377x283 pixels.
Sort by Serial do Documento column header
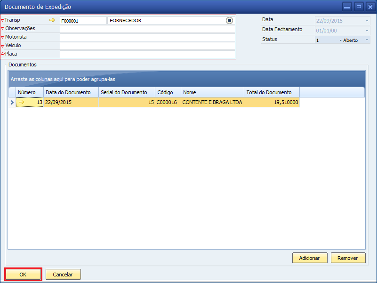tap(127, 92)
